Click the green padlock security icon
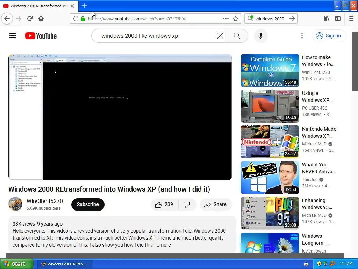Image resolution: width=358 pixels, height=269 pixels. click(83, 19)
